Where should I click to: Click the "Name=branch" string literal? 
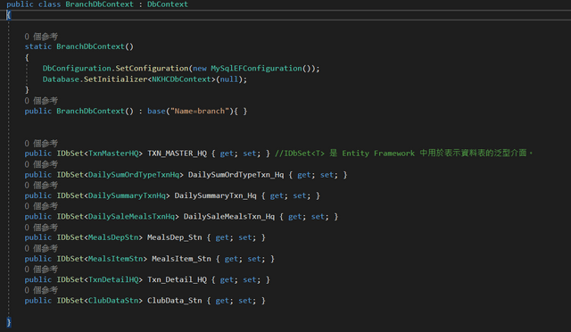(x=200, y=112)
